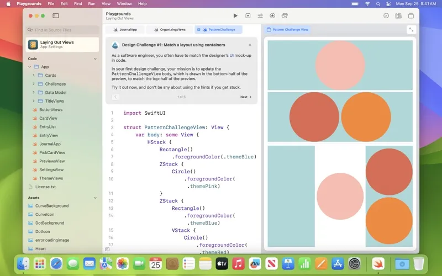442x276 pixels.
Task: Click the star badge icon in toolbar
Action: [x=272, y=16]
